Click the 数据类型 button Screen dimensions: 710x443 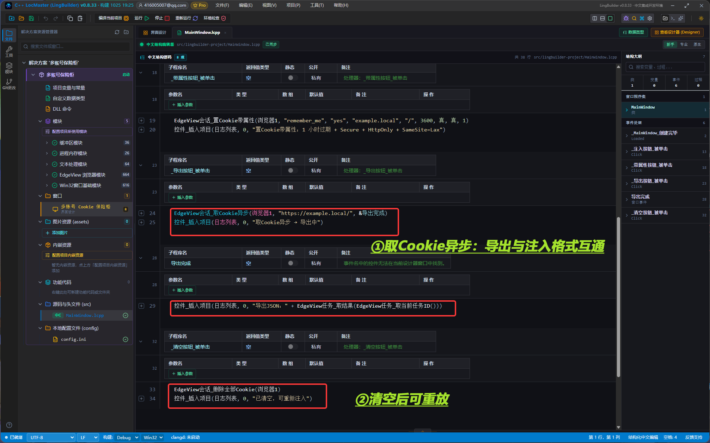[x=634, y=32]
